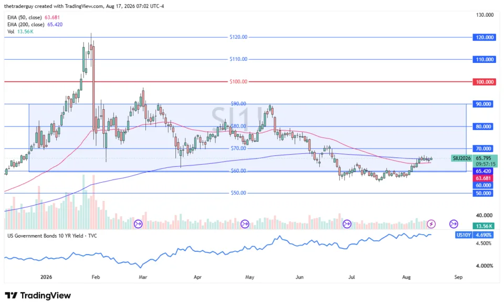Click the SIU2026 symbol tag
Screen dimensions: 504x308
[x=461, y=158]
